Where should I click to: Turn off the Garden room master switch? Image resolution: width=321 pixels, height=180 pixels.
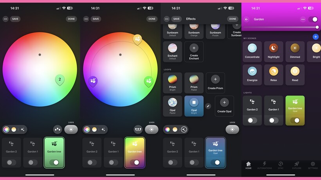(313, 20)
